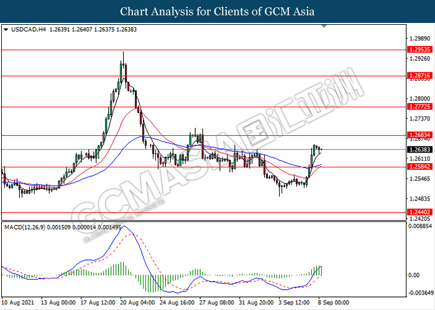Image resolution: width=435 pixels, height=310 pixels.
Task: Click the 1.24402 support price label
Action: tap(419, 212)
